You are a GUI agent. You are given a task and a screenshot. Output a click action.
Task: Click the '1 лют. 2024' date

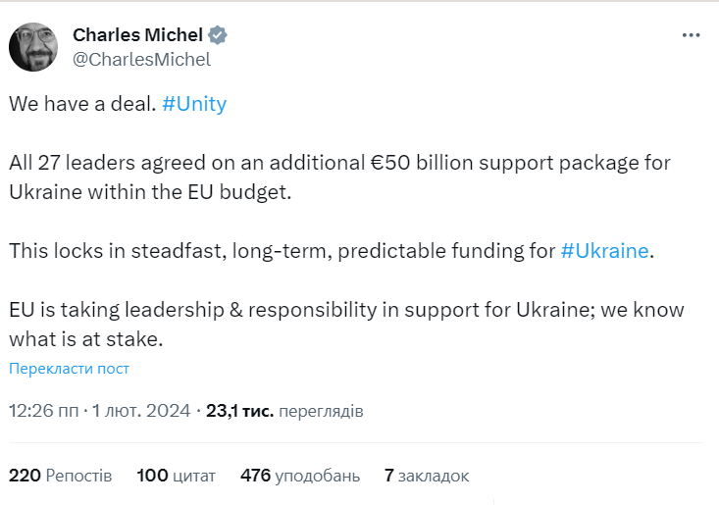coord(141,411)
